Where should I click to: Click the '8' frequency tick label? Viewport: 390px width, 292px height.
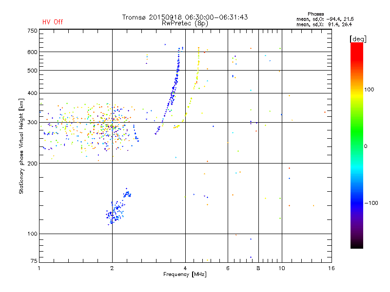pyautogui.click(x=258, y=268)
